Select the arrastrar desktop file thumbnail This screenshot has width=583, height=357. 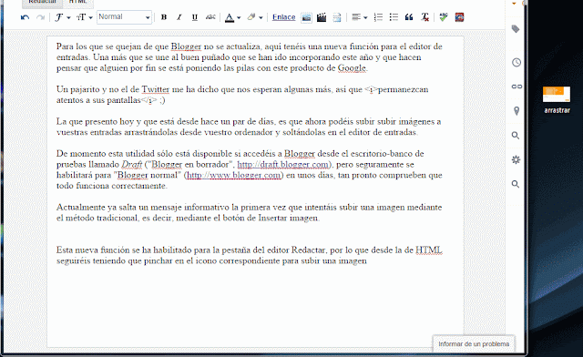tap(557, 94)
